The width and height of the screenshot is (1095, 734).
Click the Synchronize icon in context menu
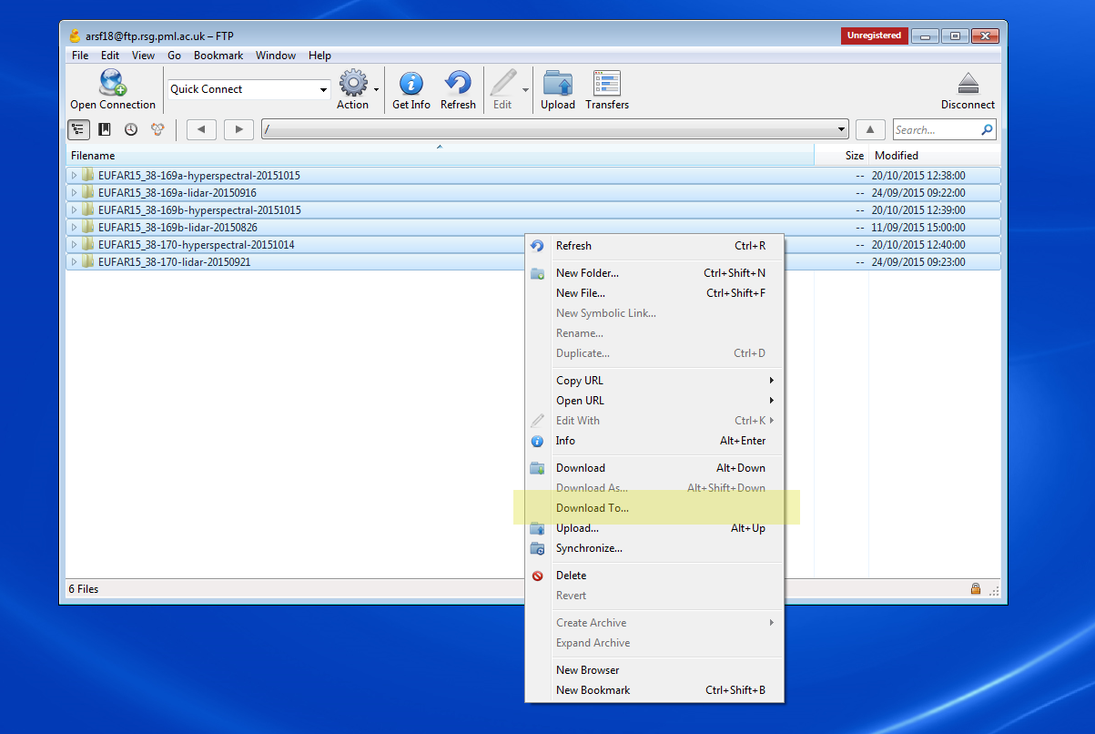[x=537, y=548]
